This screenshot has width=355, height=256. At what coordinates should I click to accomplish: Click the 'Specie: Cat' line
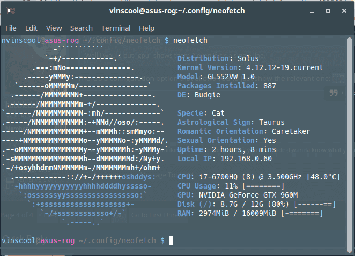pos(201,113)
